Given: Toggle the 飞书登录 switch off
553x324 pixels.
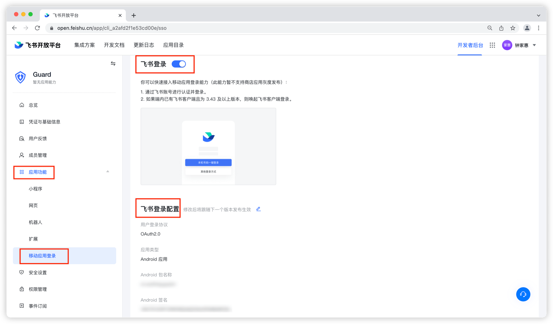Looking at the screenshot, I should (179, 64).
